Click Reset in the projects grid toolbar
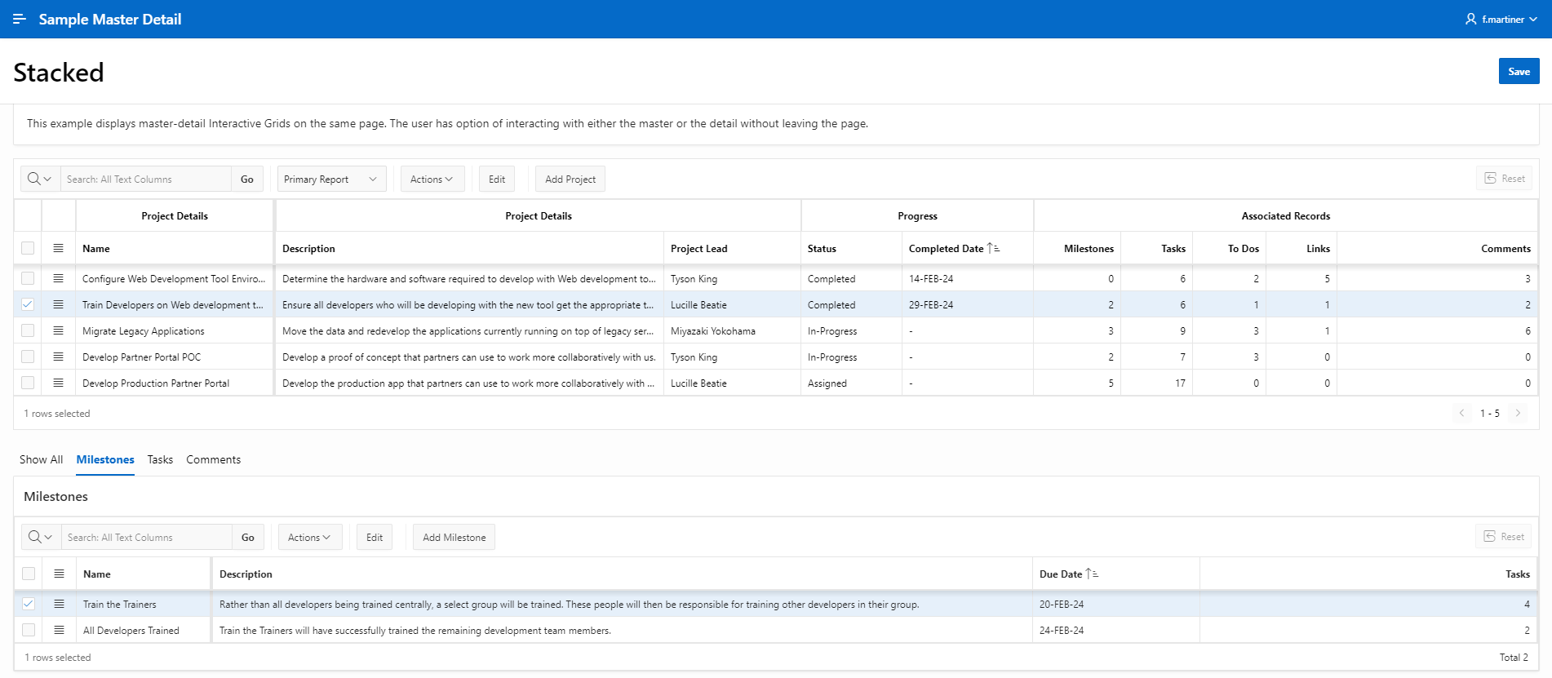This screenshot has width=1552, height=678. tap(1504, 178)
